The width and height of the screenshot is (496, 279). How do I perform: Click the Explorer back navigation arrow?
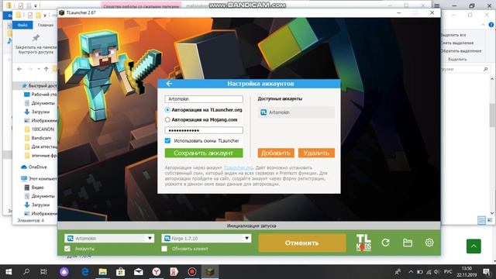pos(19,69)
